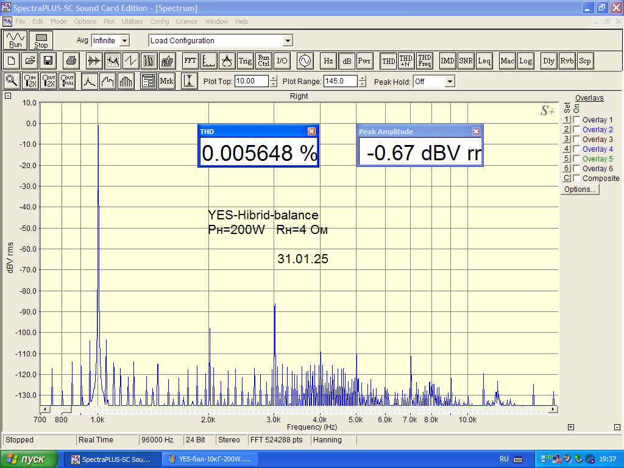Select bar plot style icon
624x468 pixels.
(126, 81)
